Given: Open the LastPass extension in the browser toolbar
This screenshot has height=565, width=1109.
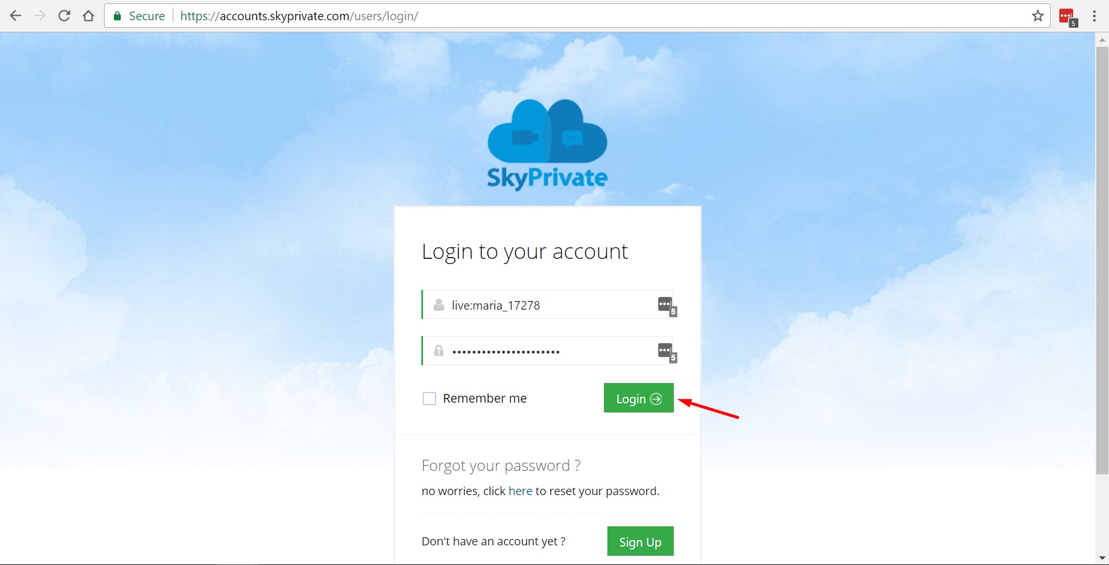Looking at the screenshot, I should pyautogui.click(x=1066, y=16).
